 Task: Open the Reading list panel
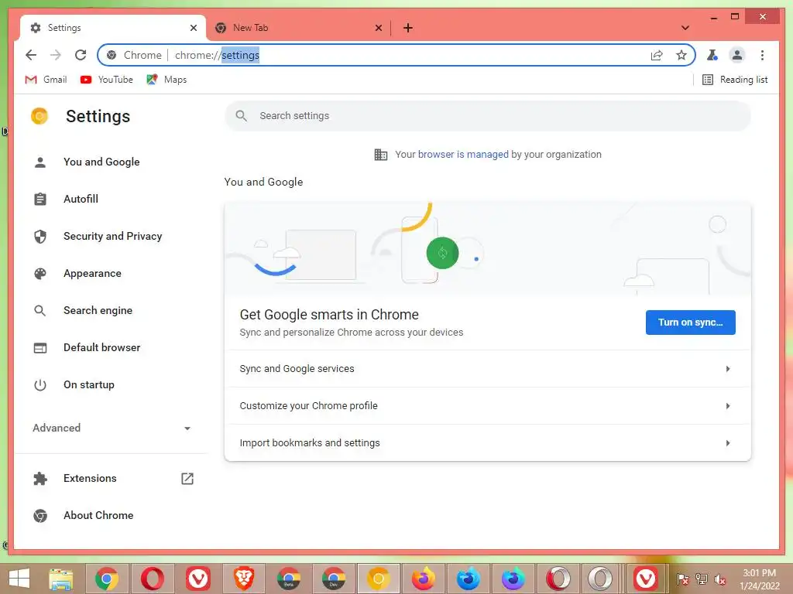point(735,80)
